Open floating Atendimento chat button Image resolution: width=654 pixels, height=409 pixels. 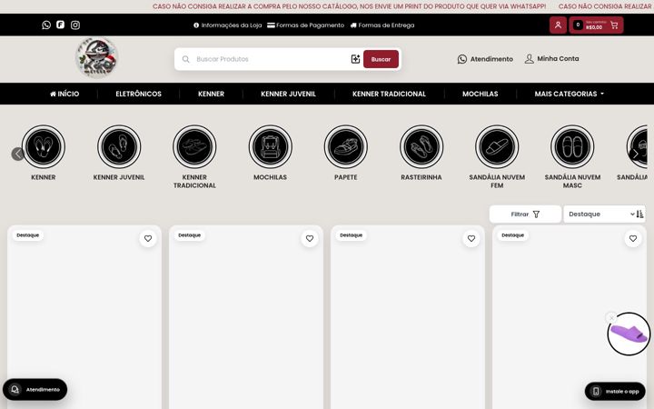[35, 389]
